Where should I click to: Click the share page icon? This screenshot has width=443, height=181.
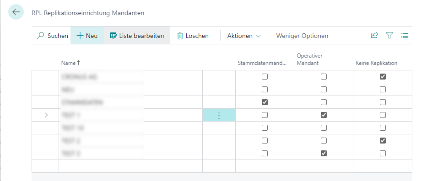(374, 35)
